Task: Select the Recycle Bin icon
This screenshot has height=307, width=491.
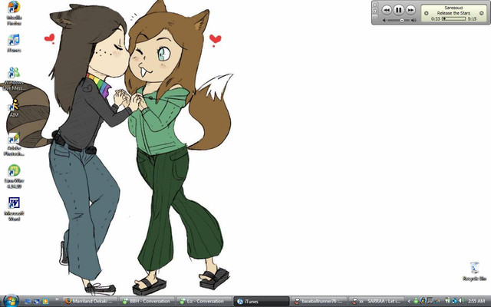Action: tap(474, 271)
